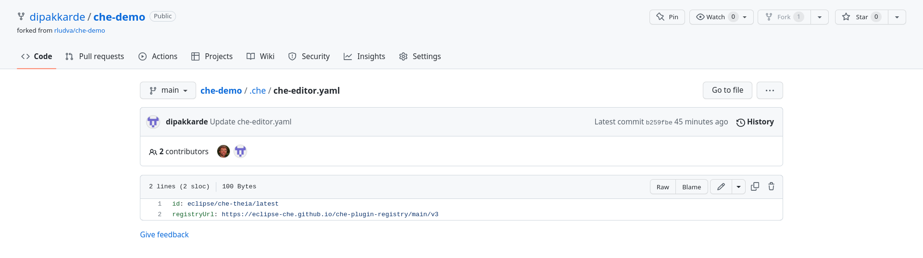Pin this repository
This screenshot has height=258, width=923.
[x=667, y=17]
